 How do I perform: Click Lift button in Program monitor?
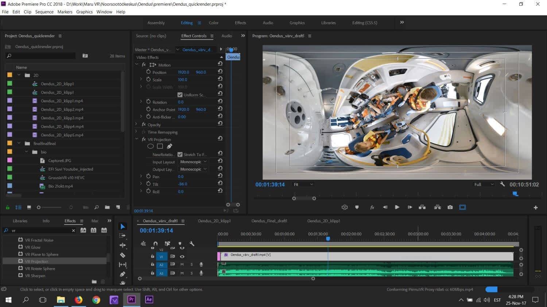(422, 207)
